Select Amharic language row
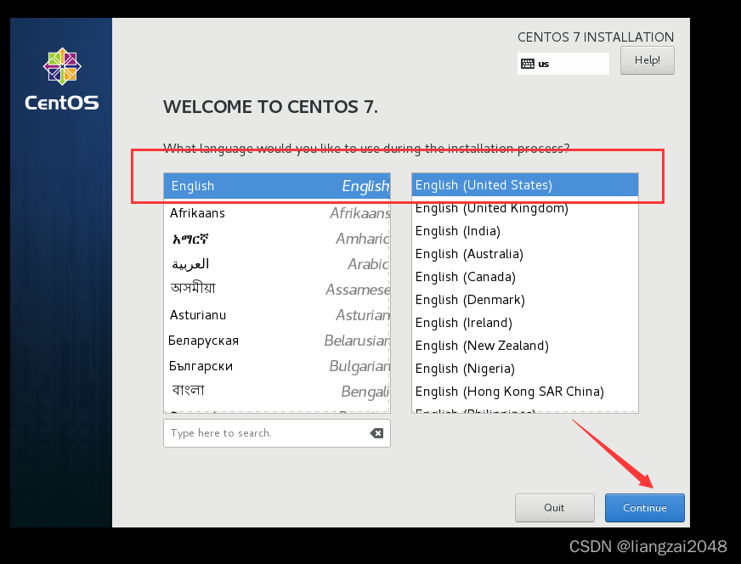The height and width of the screenshot is (564, 741). tap(277, 239)
